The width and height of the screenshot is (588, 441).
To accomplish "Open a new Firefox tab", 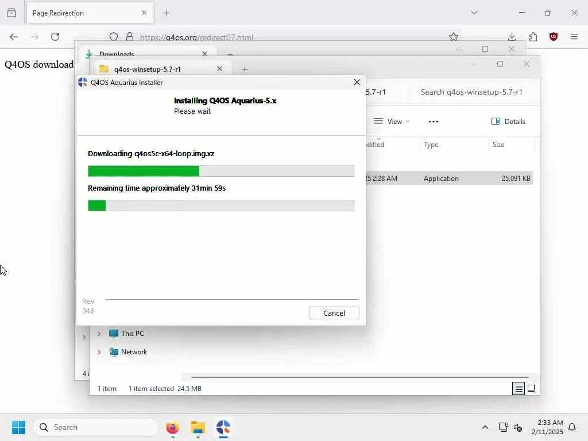I will (167, 13).
